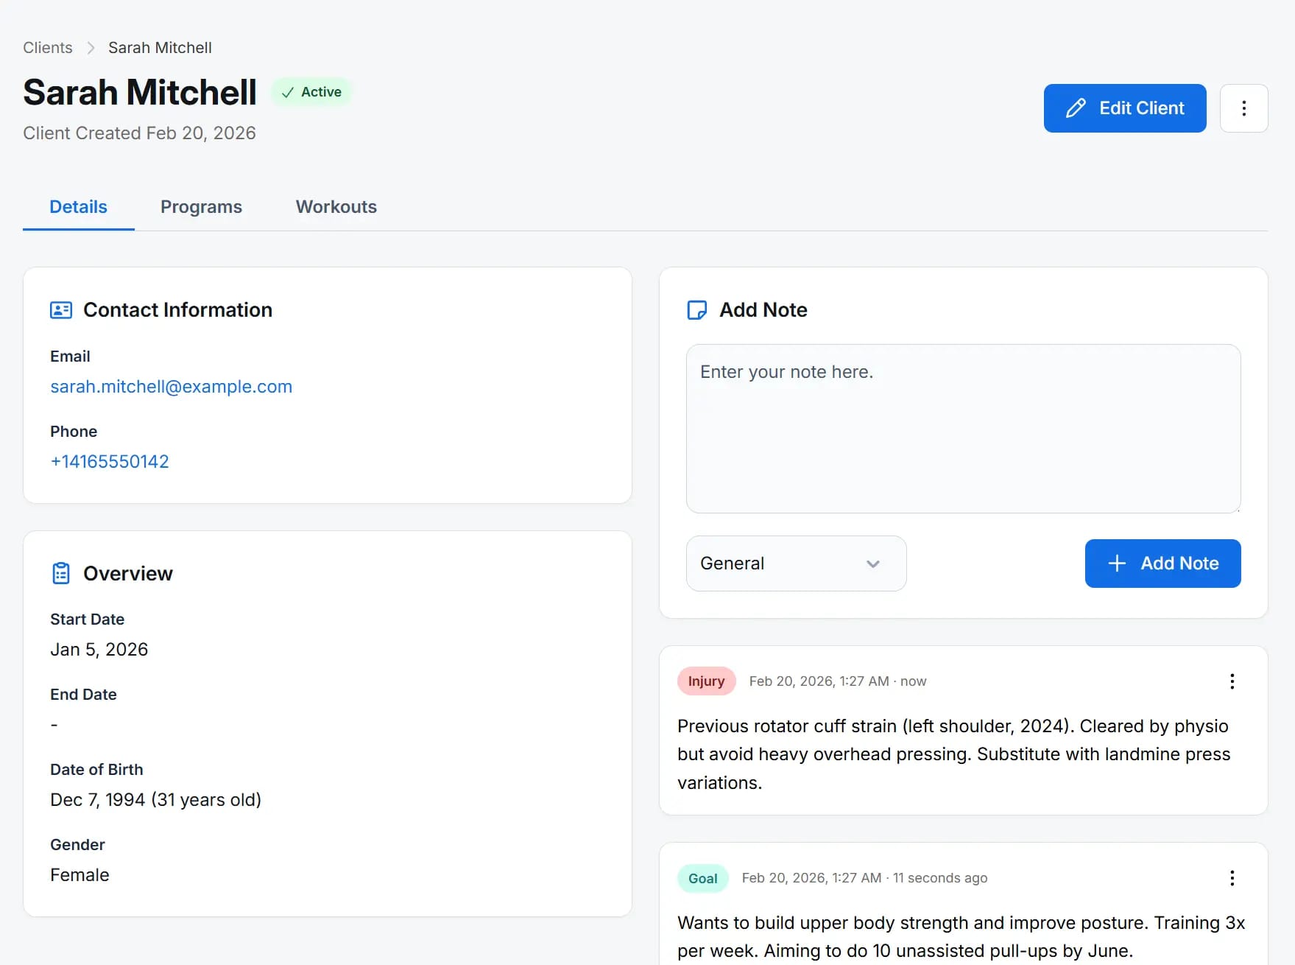The height and width of the screenshot is (965, 1295).
Task: Open the three-dot menu next to Edit Client
Action: coord(1243,108)
